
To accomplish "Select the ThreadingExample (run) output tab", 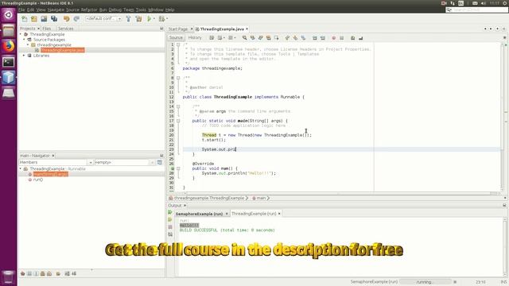I will (254, 214).
